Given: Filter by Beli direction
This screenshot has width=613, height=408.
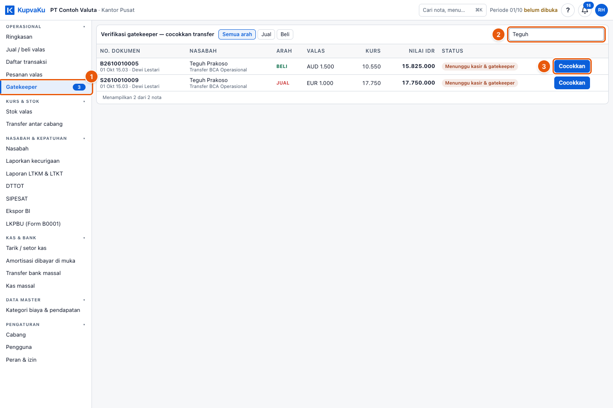Looking at the screenshot, I should pyautogui.click(x=285, y=34).
